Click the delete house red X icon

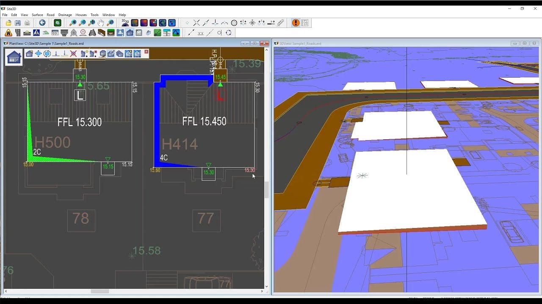click(73, 54)
